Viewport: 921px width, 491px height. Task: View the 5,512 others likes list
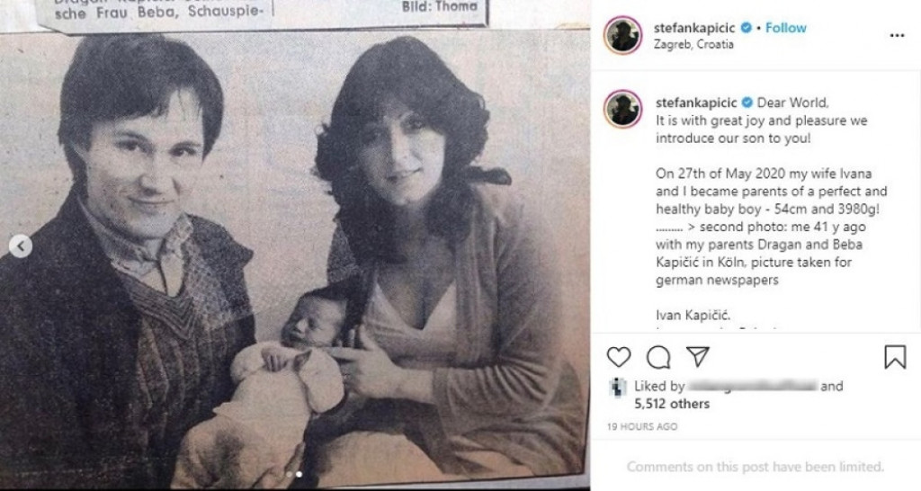(672, 404)
